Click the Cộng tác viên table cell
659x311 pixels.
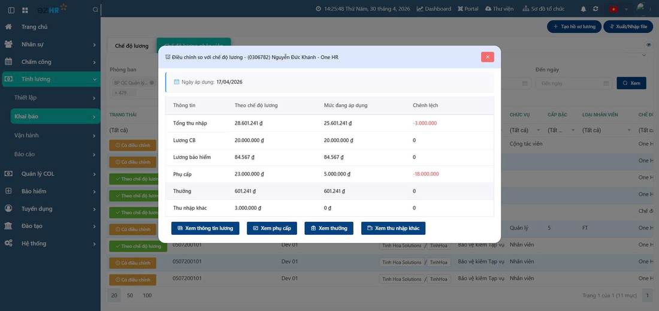tap(526, 144)
